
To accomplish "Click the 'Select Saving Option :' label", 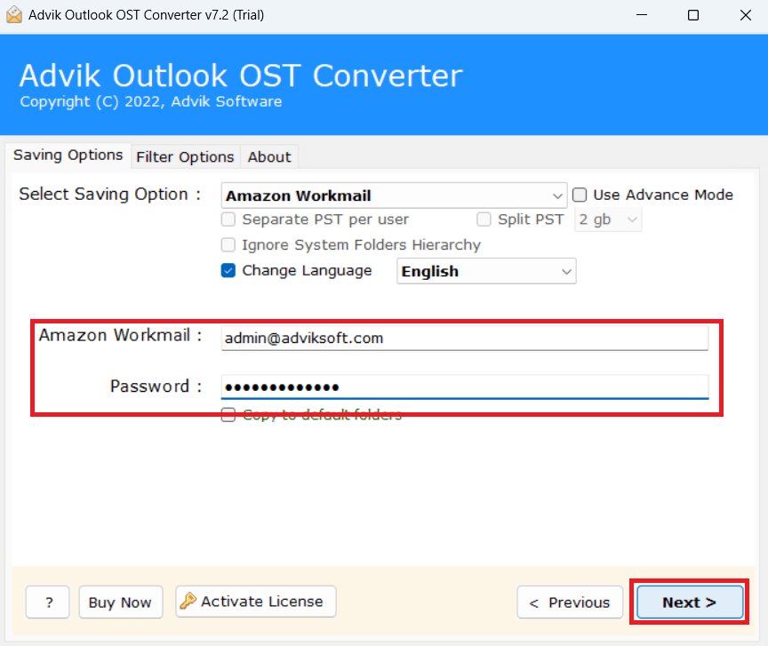I will 110,195.
